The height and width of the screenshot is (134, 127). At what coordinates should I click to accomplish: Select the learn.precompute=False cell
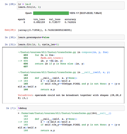click(x=71, y=37)
